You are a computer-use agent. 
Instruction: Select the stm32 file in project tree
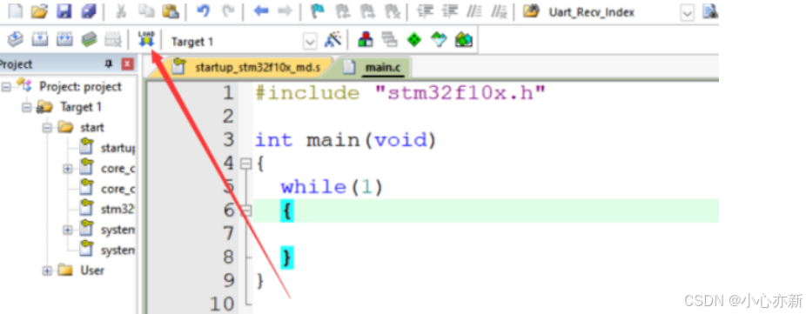click(118, 210)
